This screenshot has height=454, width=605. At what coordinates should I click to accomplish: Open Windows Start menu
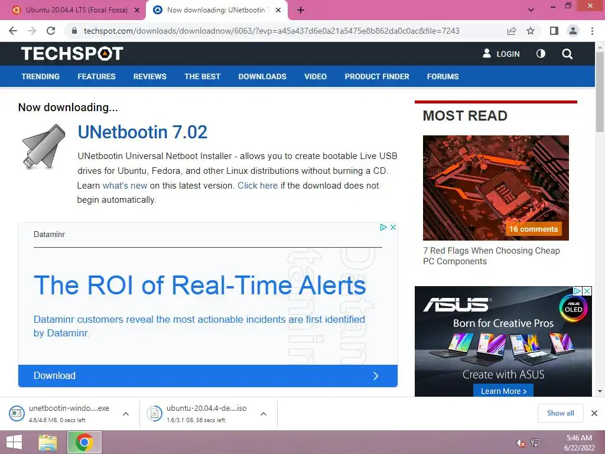tap(14, 442)
